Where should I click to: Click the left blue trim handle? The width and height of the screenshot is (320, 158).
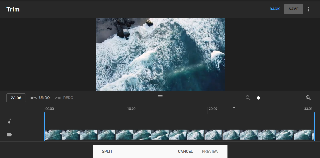point(44,127)
